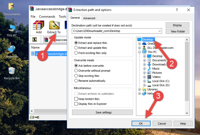Select Local Disk (C:) drive icon
The width and height of the screenshot is (200, 135).
(149, 81)
